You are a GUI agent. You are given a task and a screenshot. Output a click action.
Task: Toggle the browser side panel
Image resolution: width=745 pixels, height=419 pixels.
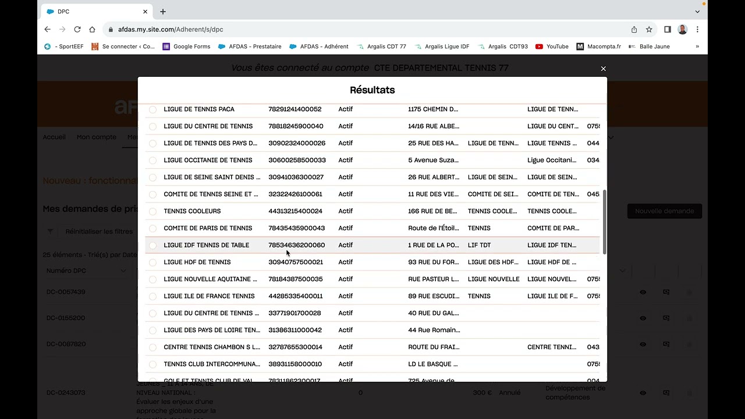pos(668,29)
